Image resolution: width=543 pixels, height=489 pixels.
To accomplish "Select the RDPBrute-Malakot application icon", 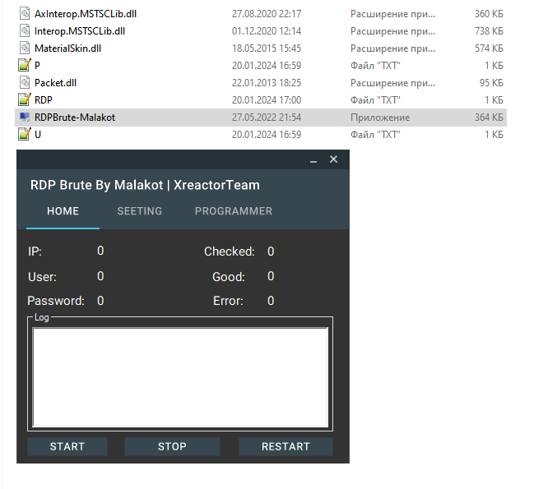I will pos(25,118).
